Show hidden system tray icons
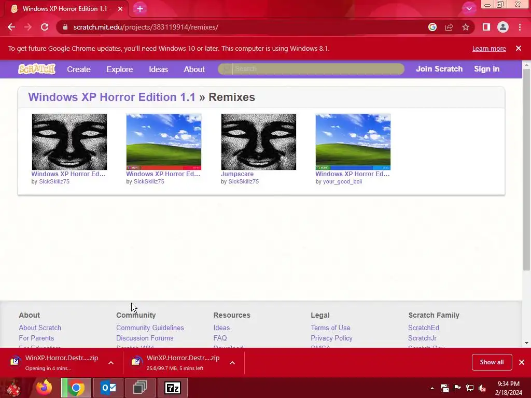531x398 pixels. pos(432,388)
